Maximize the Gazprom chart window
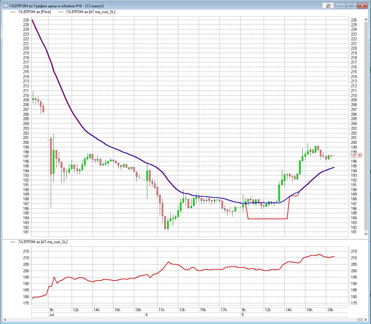 coord(352,6)
